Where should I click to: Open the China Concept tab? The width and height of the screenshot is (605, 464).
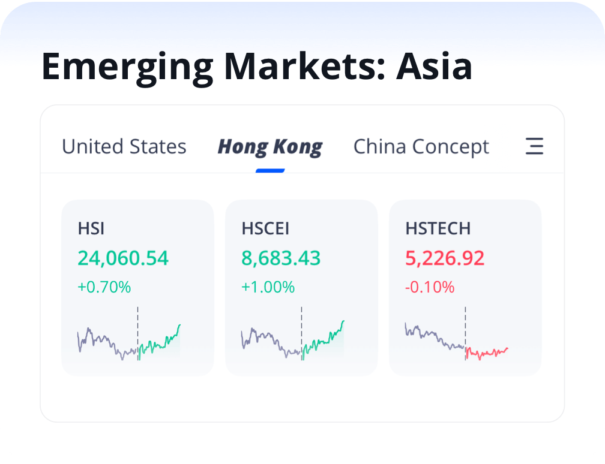pyautogui.click(x=421, y=147)
